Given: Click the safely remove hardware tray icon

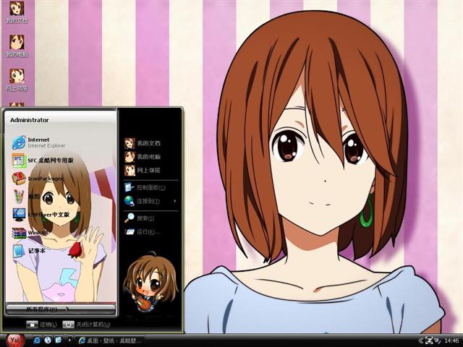Looking at the screenshot, I should tap(437, 340).
